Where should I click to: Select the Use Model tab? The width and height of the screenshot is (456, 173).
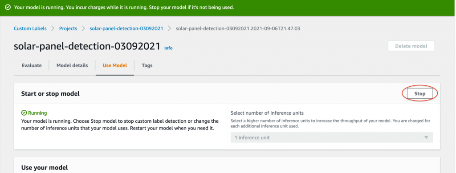(115, 65)
